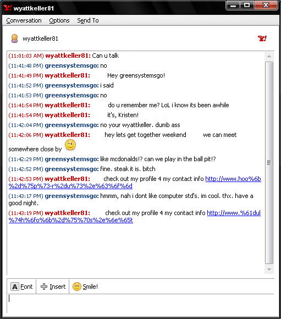
Task: Click the Yahoo! icon in the title bar
Action: [x=8, y=8]
